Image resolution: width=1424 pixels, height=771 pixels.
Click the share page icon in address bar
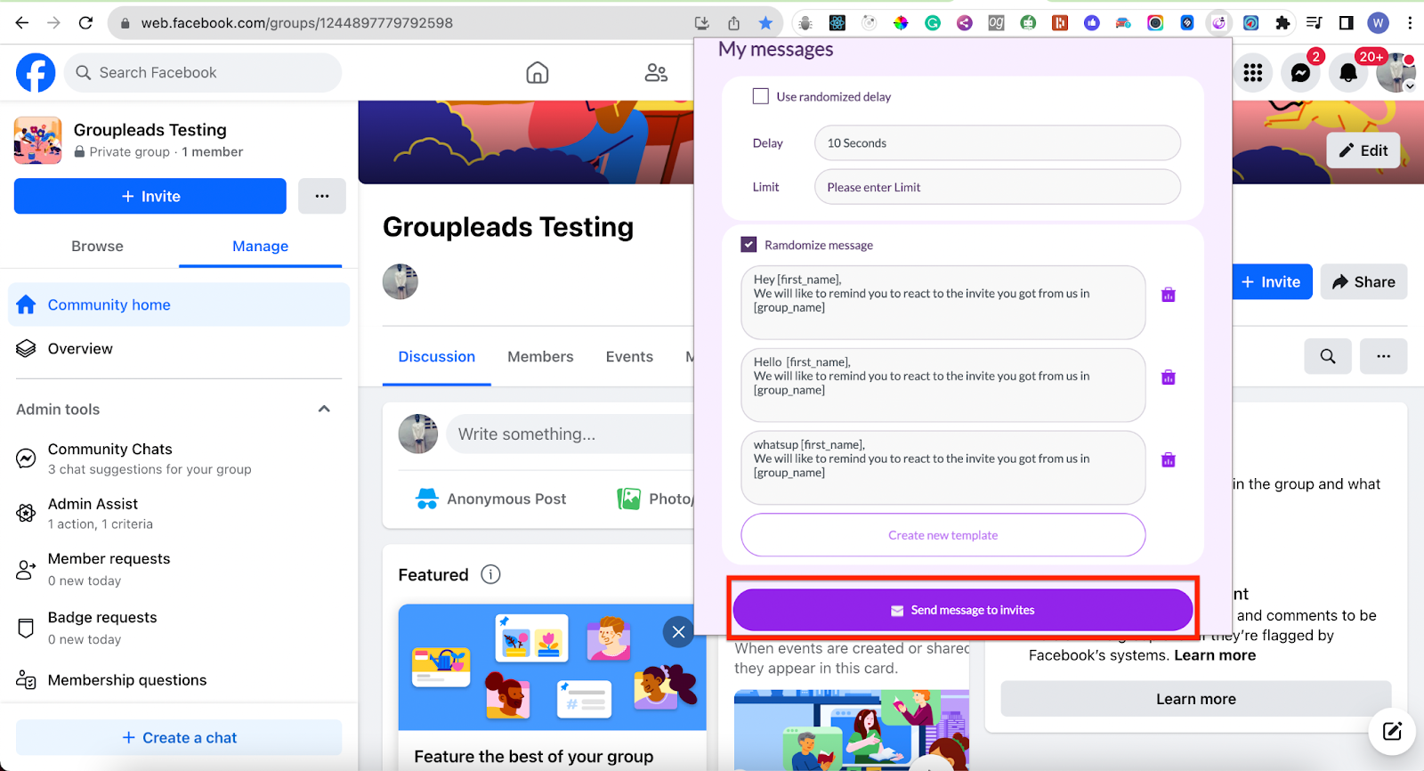733,23
